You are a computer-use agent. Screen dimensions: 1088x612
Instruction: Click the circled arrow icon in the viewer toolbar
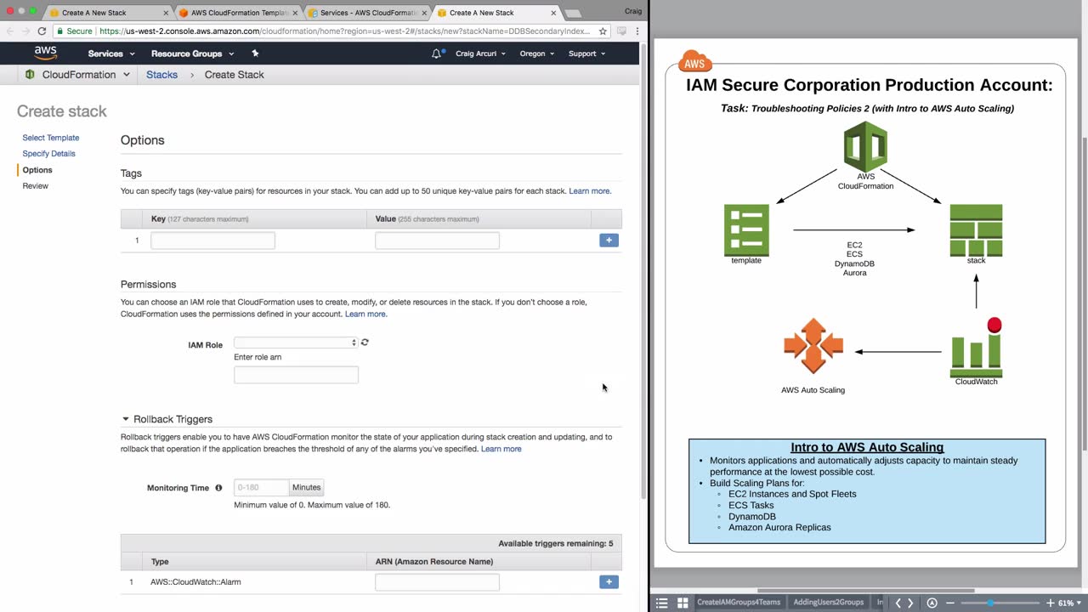932,603
